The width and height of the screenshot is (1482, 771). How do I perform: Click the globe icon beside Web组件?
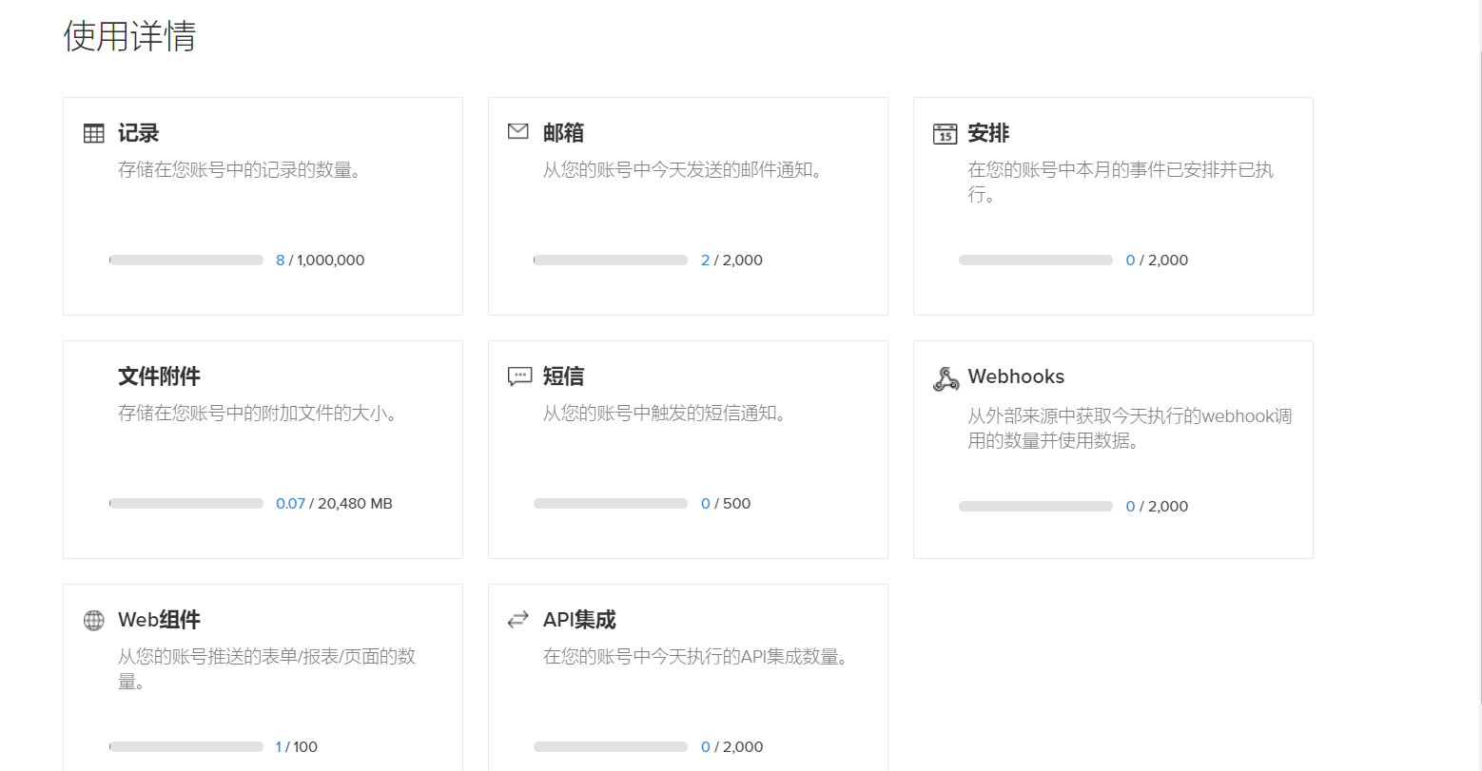coord(94,621)
